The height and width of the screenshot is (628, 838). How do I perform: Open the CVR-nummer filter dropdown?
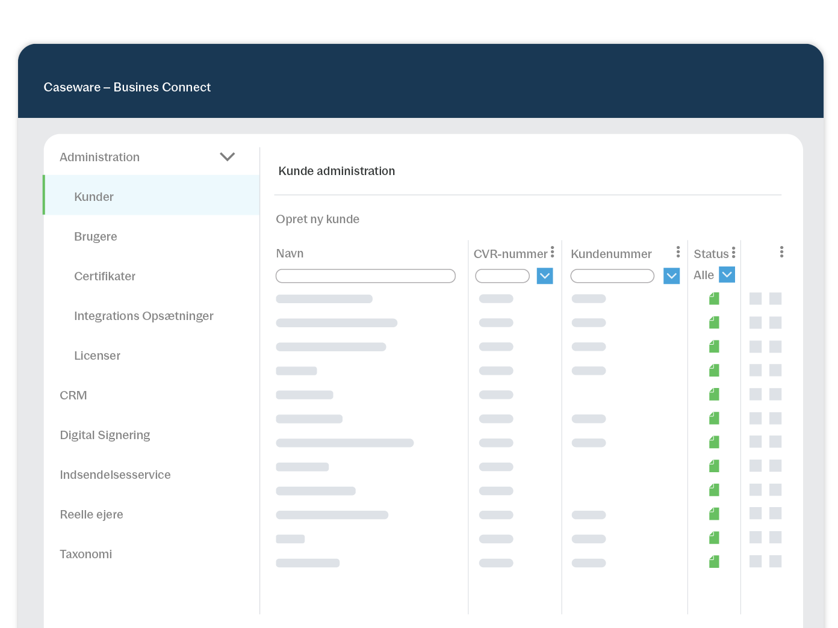pos(544,276)
